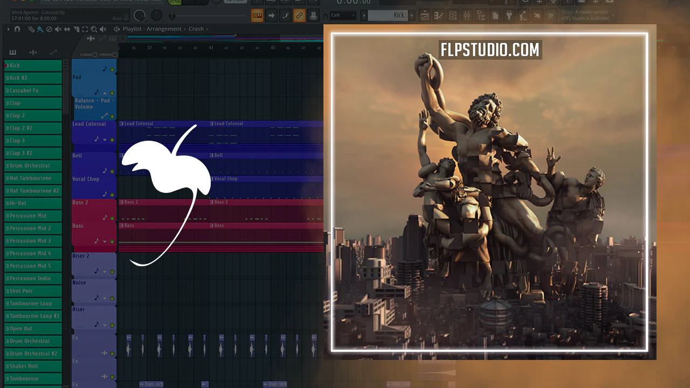Click the stacked pages icon in top toolbar
The height and width of the screenshot is (388, 690).
[x=495, y=15]
